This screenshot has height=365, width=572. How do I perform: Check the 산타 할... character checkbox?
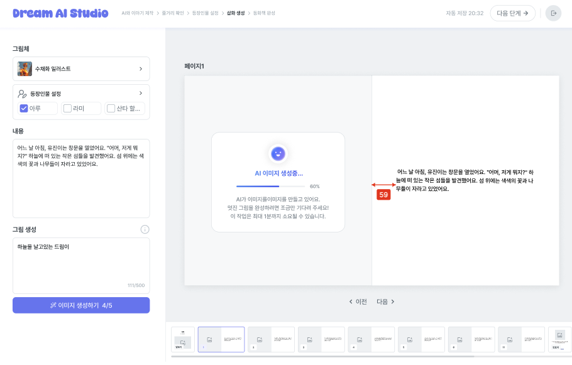(x=111, y=108)
